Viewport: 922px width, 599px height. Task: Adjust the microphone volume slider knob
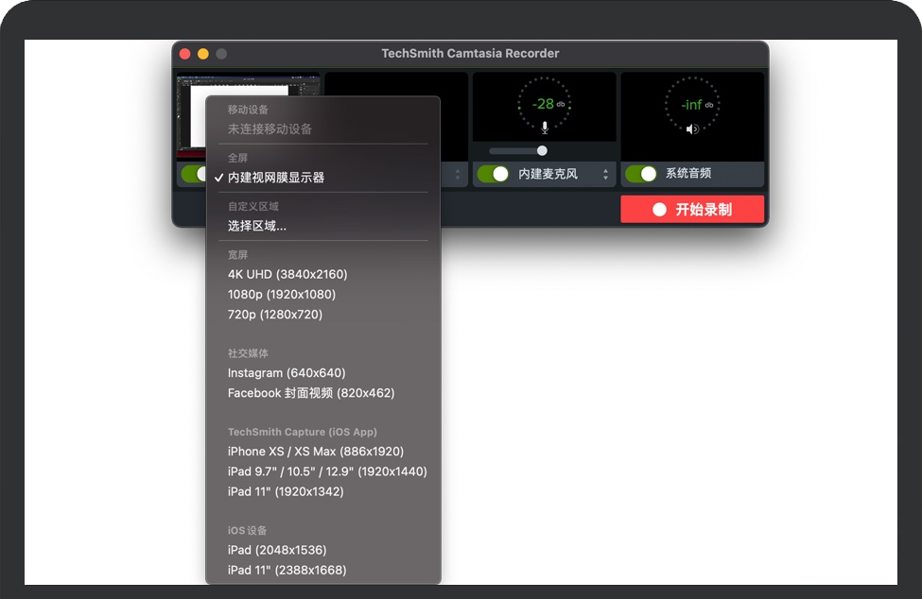click(542, 151)
